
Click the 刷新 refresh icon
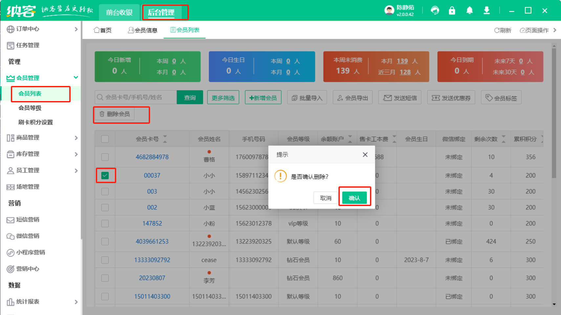(x=497, y=30)
